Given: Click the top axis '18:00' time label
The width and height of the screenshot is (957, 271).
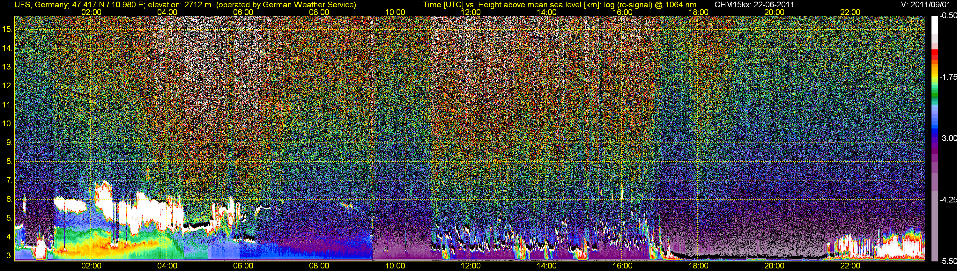Looking at the screenshot, I should click(698, 12).
